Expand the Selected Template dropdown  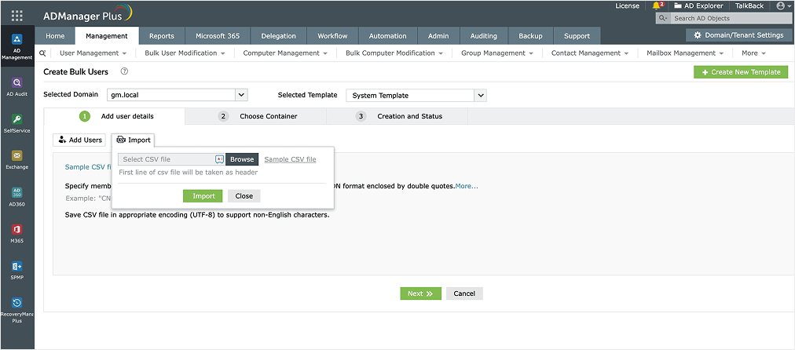481,95
